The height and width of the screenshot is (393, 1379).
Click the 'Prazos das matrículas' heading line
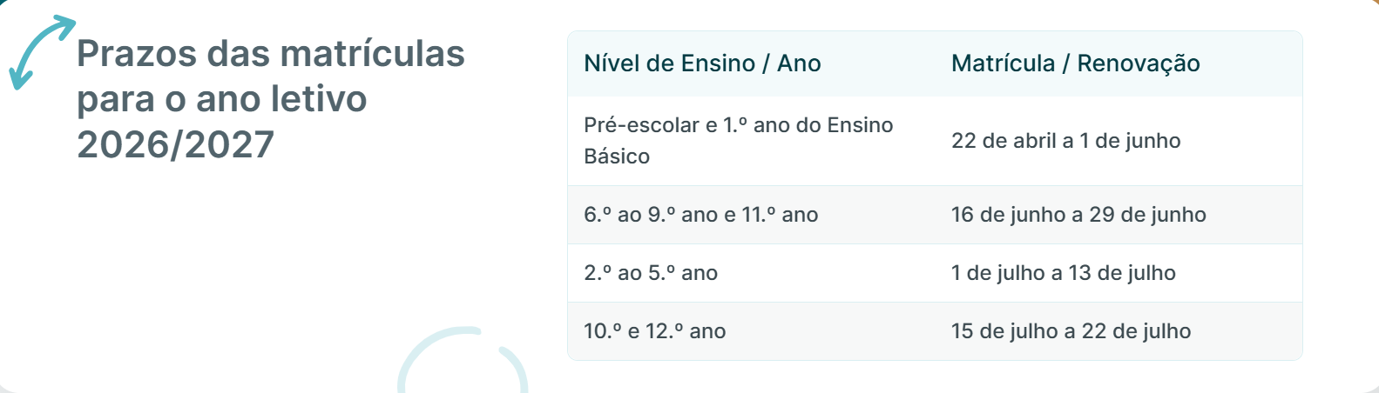270,54
